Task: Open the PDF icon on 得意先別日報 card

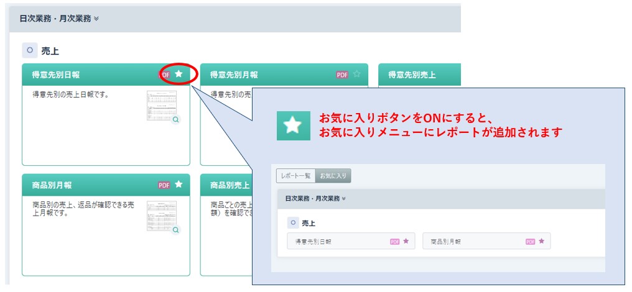Action: 165,75
